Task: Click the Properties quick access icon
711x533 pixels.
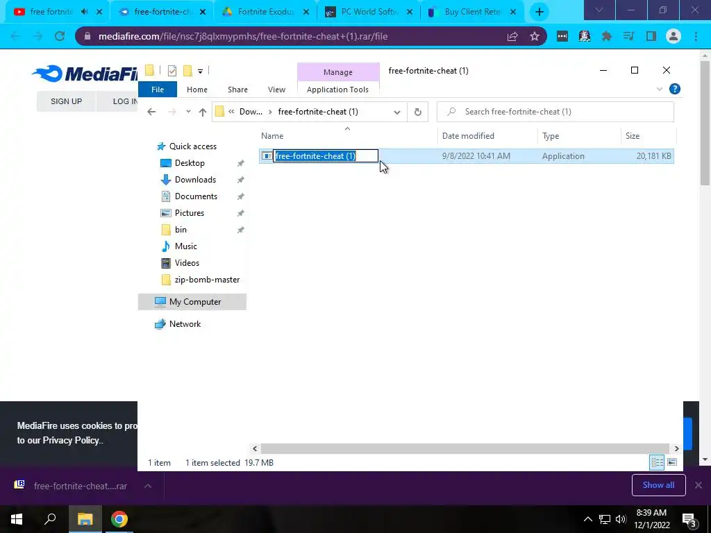Action: (x=172, y=71)
